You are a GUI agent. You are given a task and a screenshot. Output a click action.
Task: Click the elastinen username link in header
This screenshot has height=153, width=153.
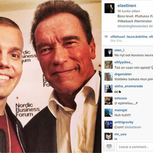(127, 6)
